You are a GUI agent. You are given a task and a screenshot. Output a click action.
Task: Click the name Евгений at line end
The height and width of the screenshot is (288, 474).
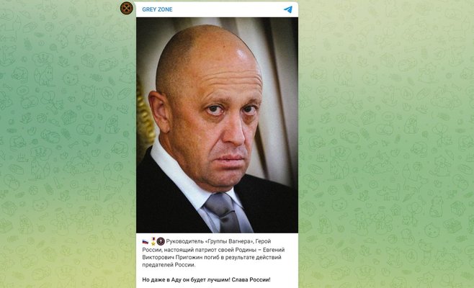[x=274, y=250]
